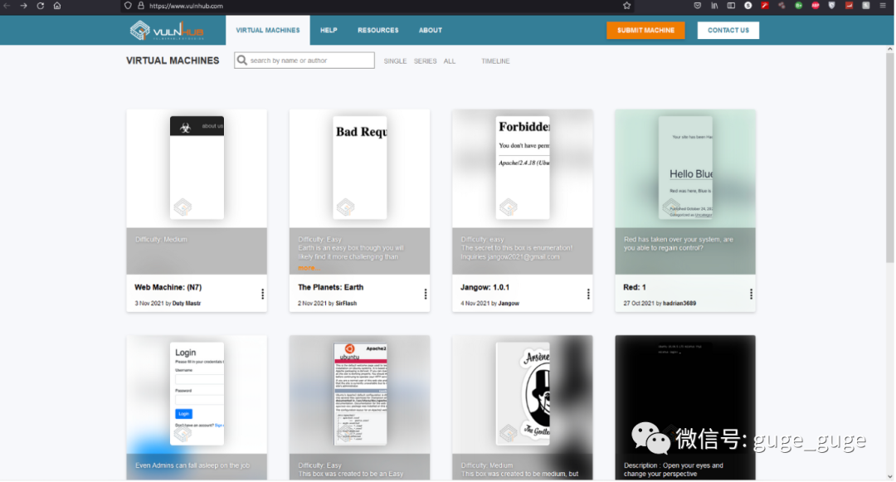
Task: Reload the page with the refresh icon
Action: click(41, 6)
